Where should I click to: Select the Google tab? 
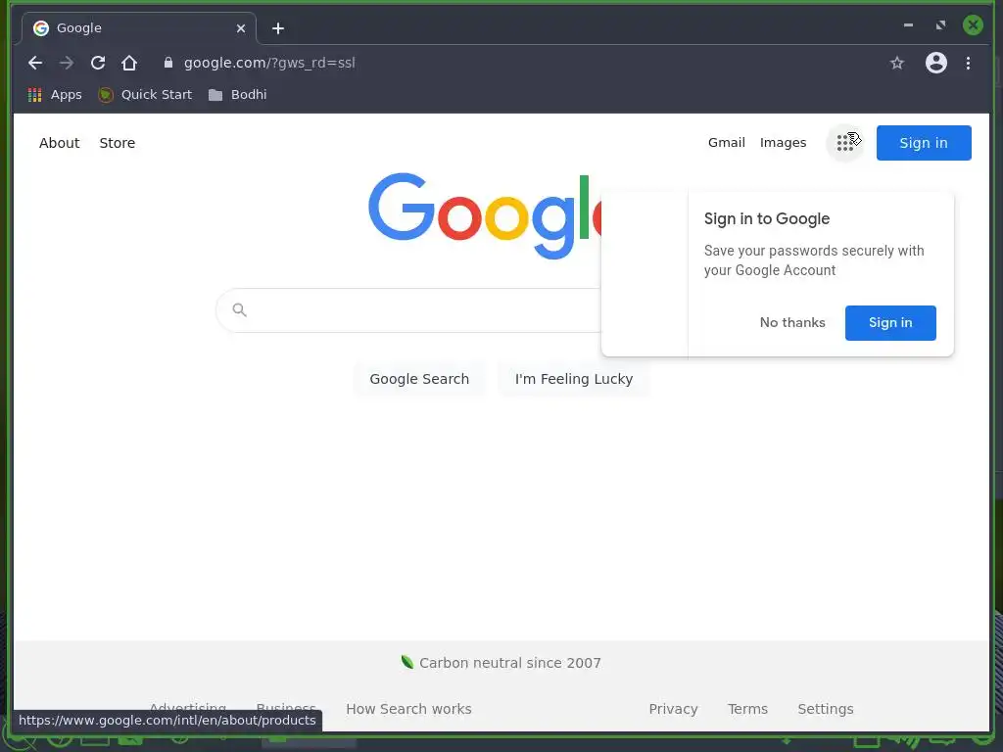click(139, 28)
